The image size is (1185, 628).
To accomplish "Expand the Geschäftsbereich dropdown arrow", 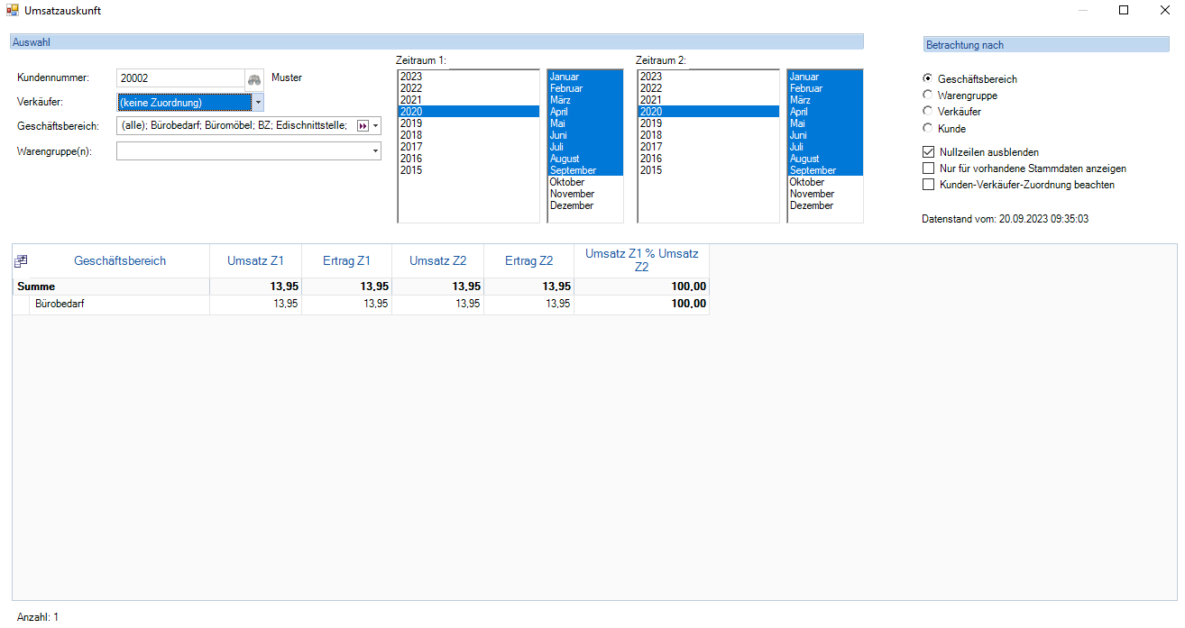I will coord(376,126).
